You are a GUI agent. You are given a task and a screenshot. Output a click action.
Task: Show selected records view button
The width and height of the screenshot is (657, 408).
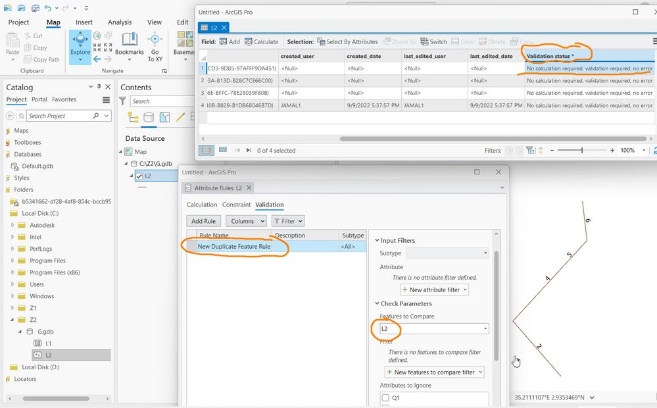pos(223,150)
